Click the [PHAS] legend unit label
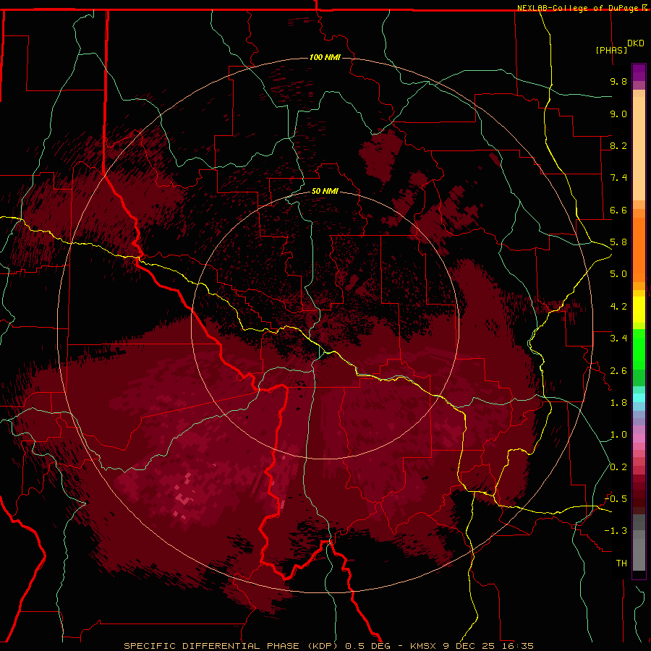 (611, 50)
